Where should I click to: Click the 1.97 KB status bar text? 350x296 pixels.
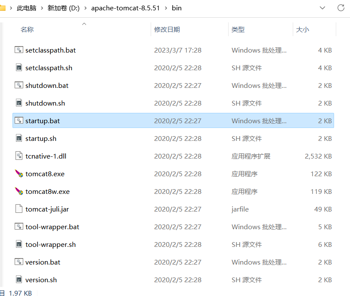coord(20,293)
